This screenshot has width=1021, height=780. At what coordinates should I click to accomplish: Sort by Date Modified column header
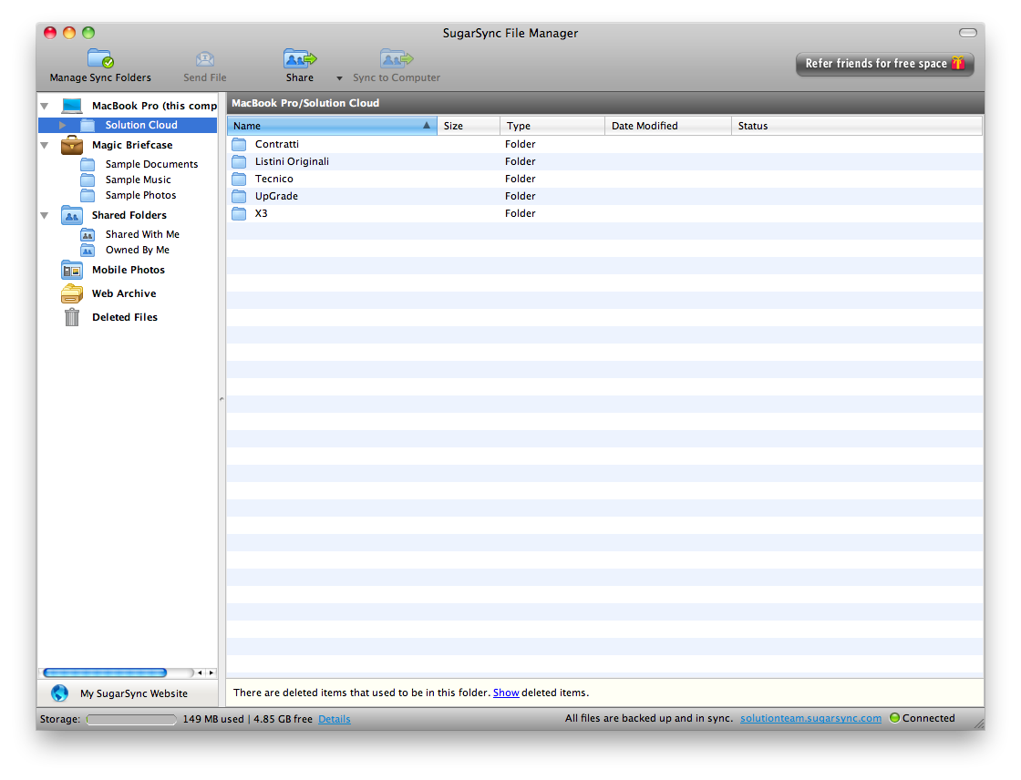point(669,126)
